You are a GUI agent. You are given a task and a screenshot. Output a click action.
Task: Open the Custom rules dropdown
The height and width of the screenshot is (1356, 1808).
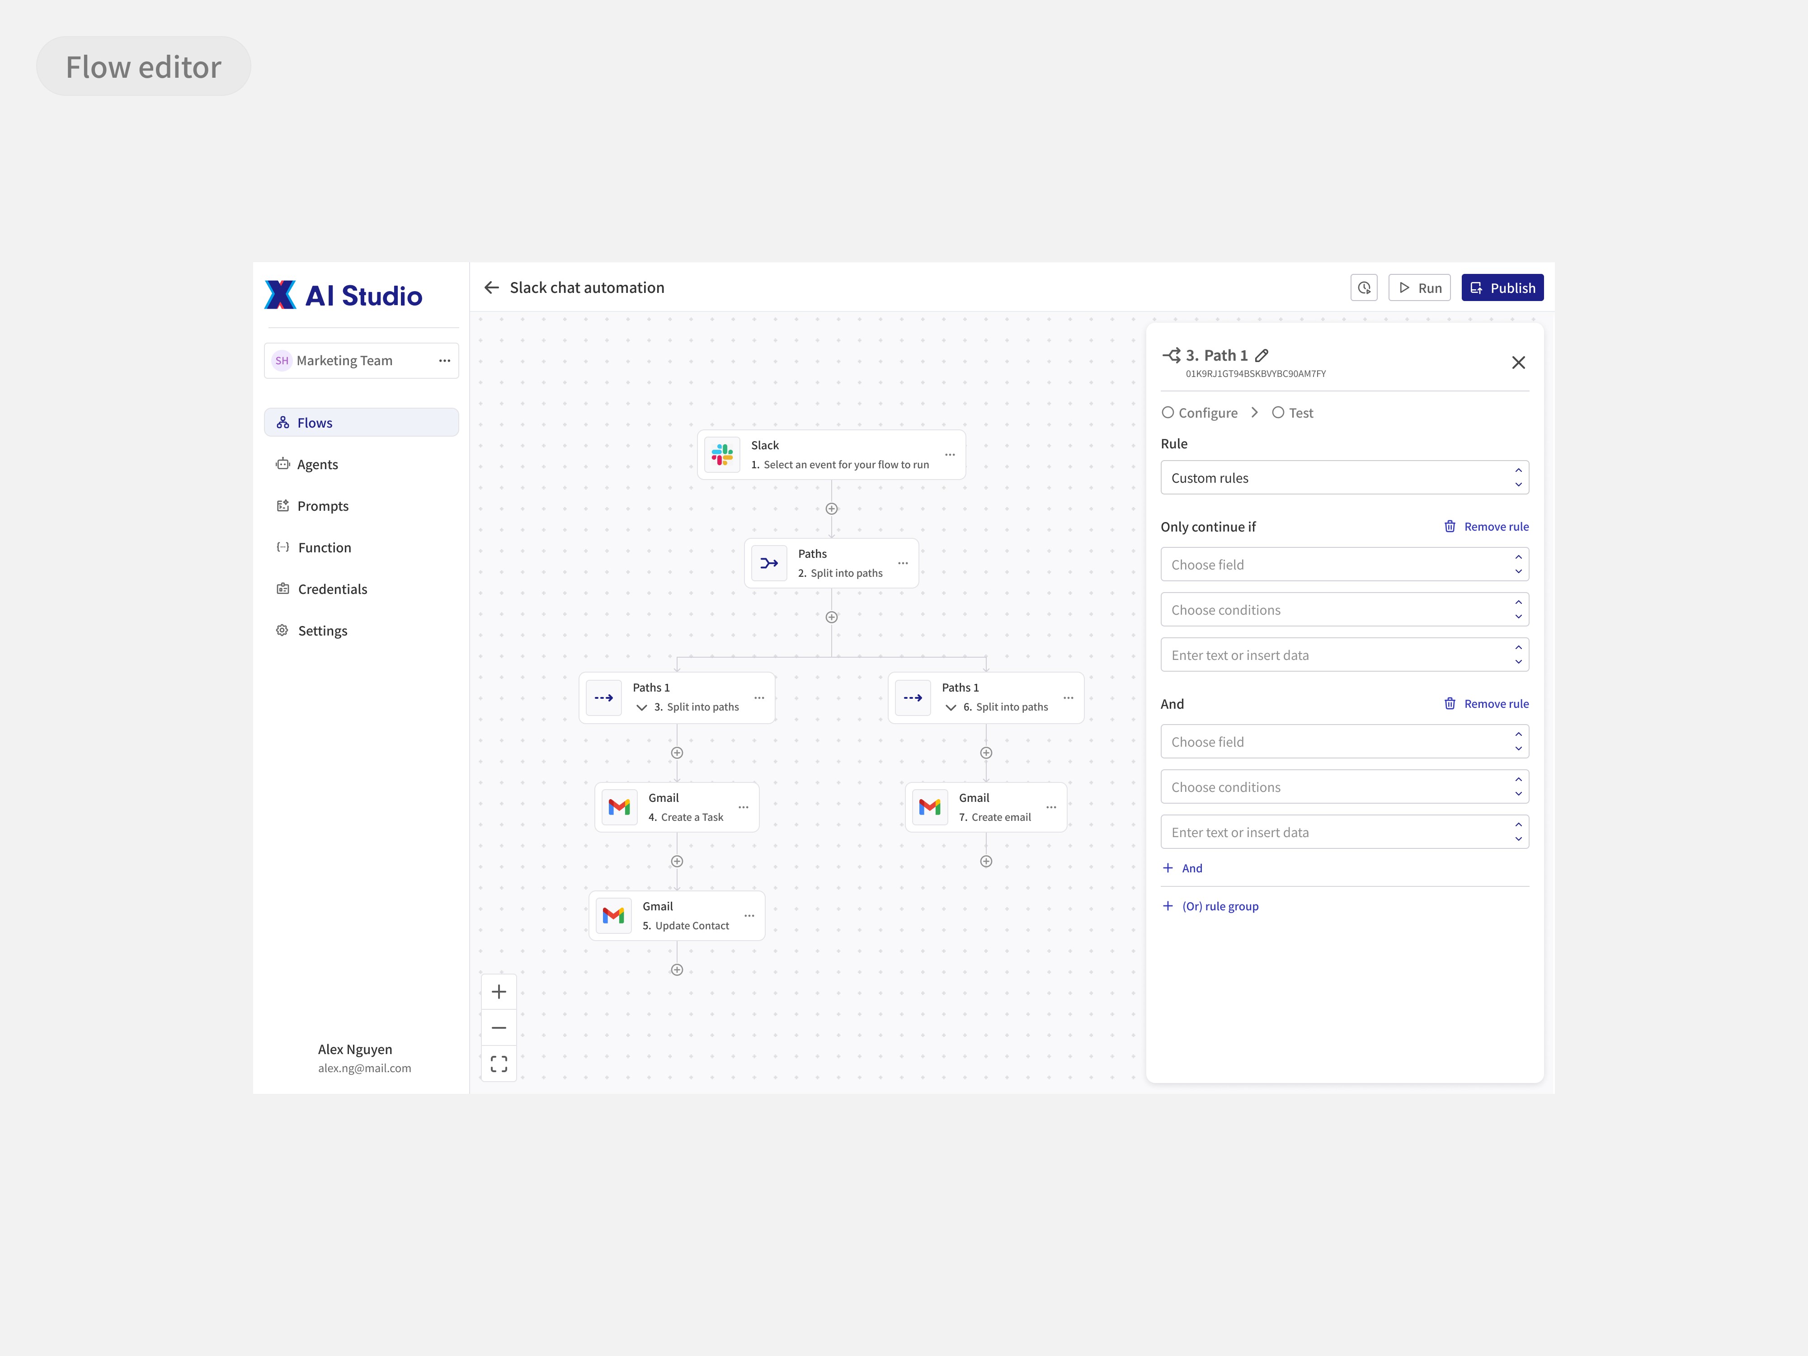coord(1345,477)
